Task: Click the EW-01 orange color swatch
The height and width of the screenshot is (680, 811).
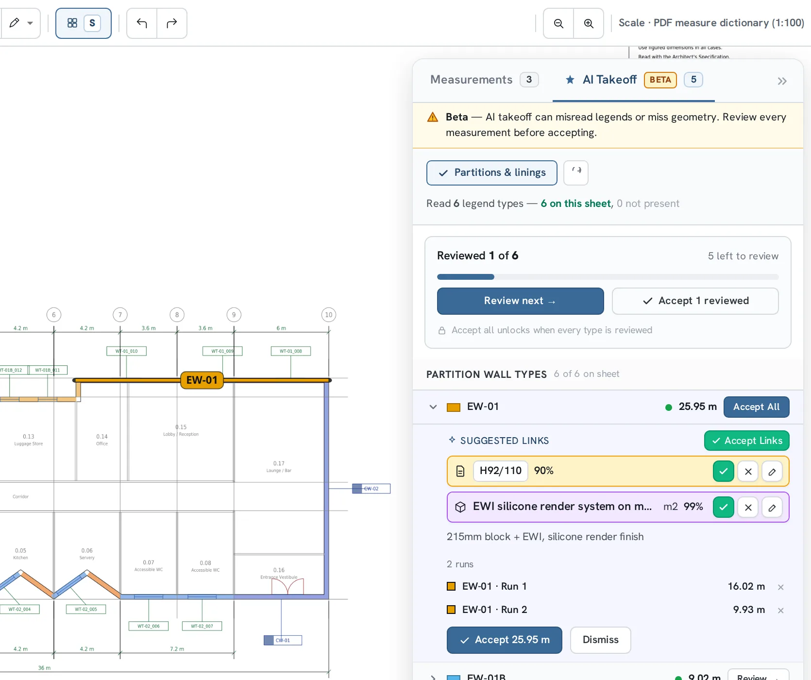Action: point(454,408)
